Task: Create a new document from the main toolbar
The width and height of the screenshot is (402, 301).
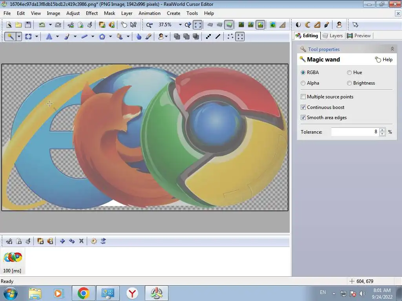Action: 9,25
